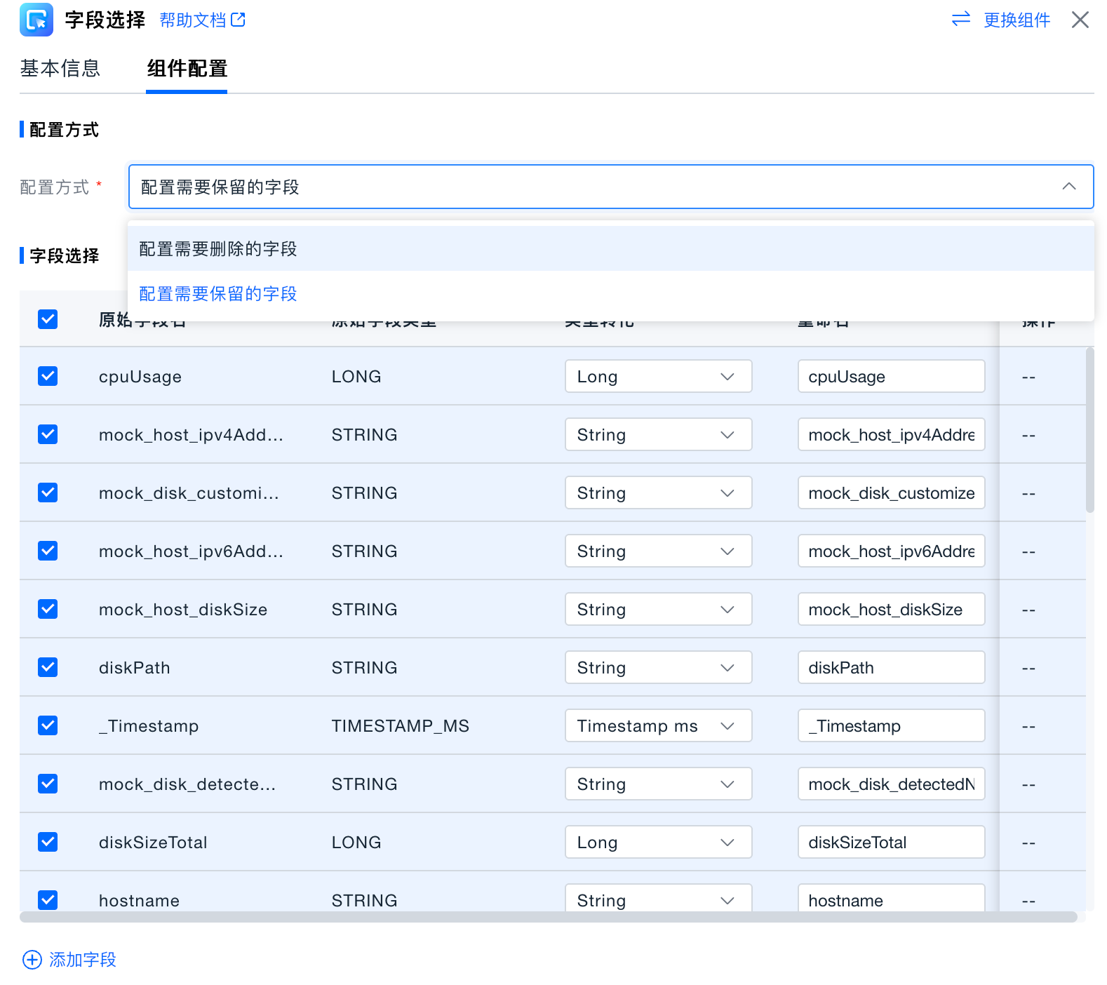This screenshot has width=1107, height=985.
Task: Select 配置需要删除的字段 option
Action: 218,249
